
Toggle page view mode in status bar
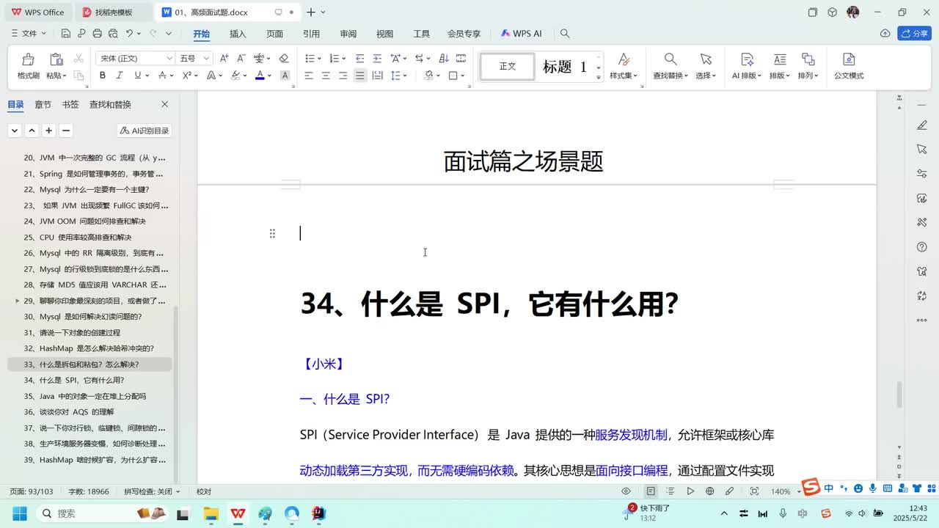pyautogui.click(x=651, y=491)
